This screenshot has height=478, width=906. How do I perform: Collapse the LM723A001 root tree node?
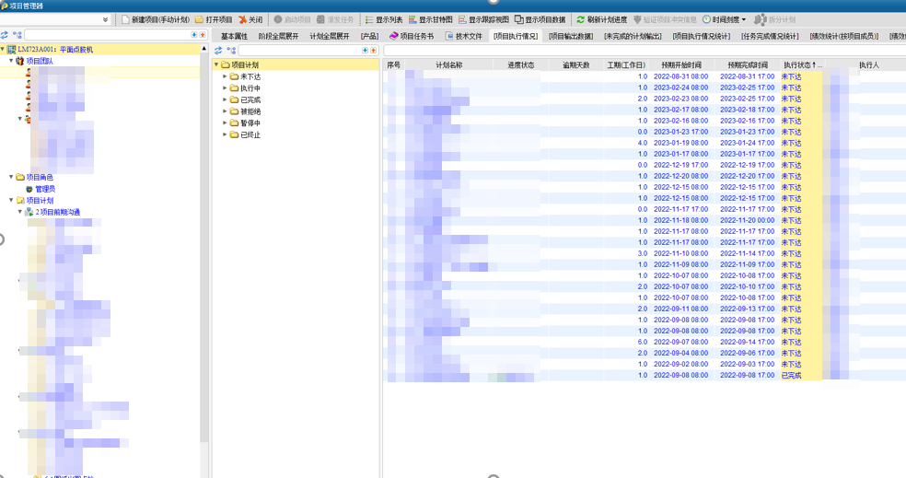(3, 50)
